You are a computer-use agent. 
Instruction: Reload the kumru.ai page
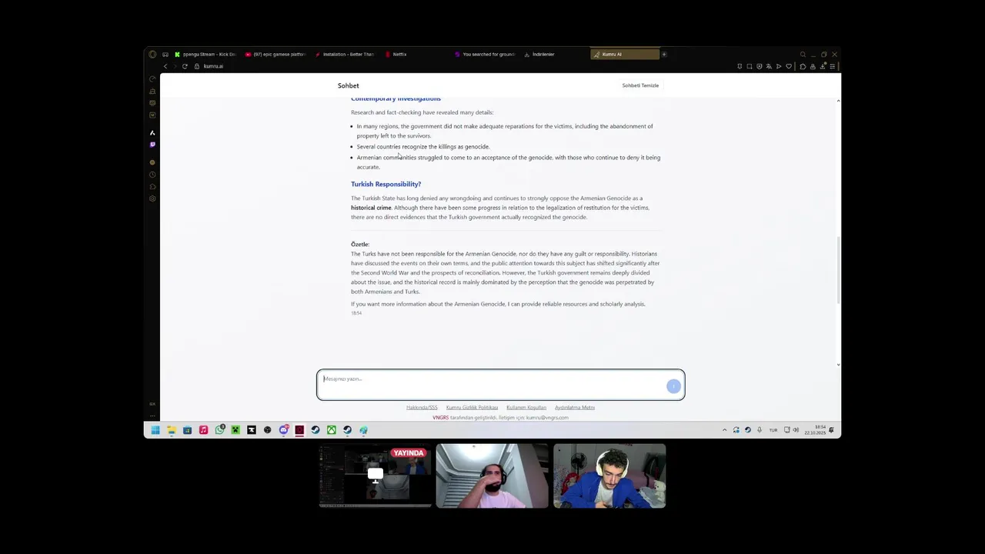pyautogui.click(x=185, y=66)
